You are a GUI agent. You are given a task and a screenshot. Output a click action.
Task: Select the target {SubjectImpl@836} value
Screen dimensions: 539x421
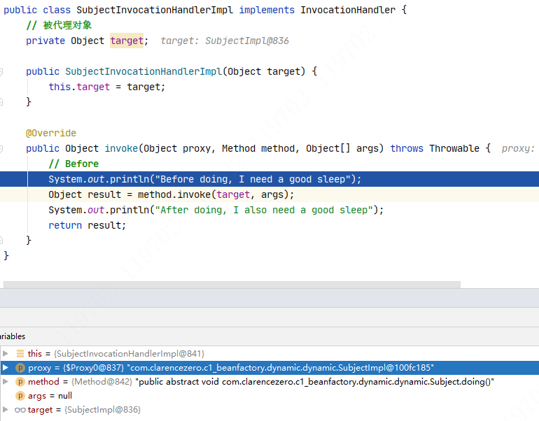102,410
